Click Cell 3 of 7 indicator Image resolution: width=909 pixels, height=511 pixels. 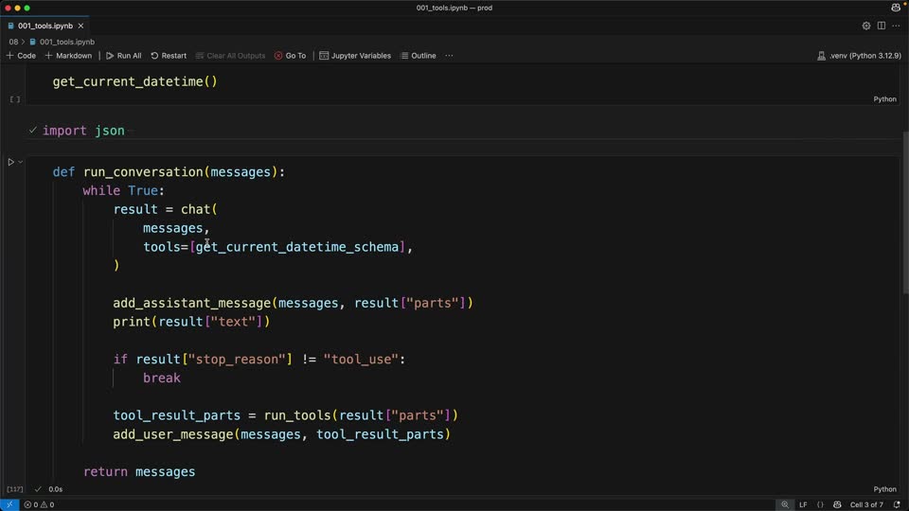(866, 504)
